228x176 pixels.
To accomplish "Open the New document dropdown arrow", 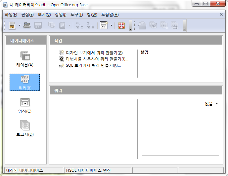I will click(x=20, y=25).
